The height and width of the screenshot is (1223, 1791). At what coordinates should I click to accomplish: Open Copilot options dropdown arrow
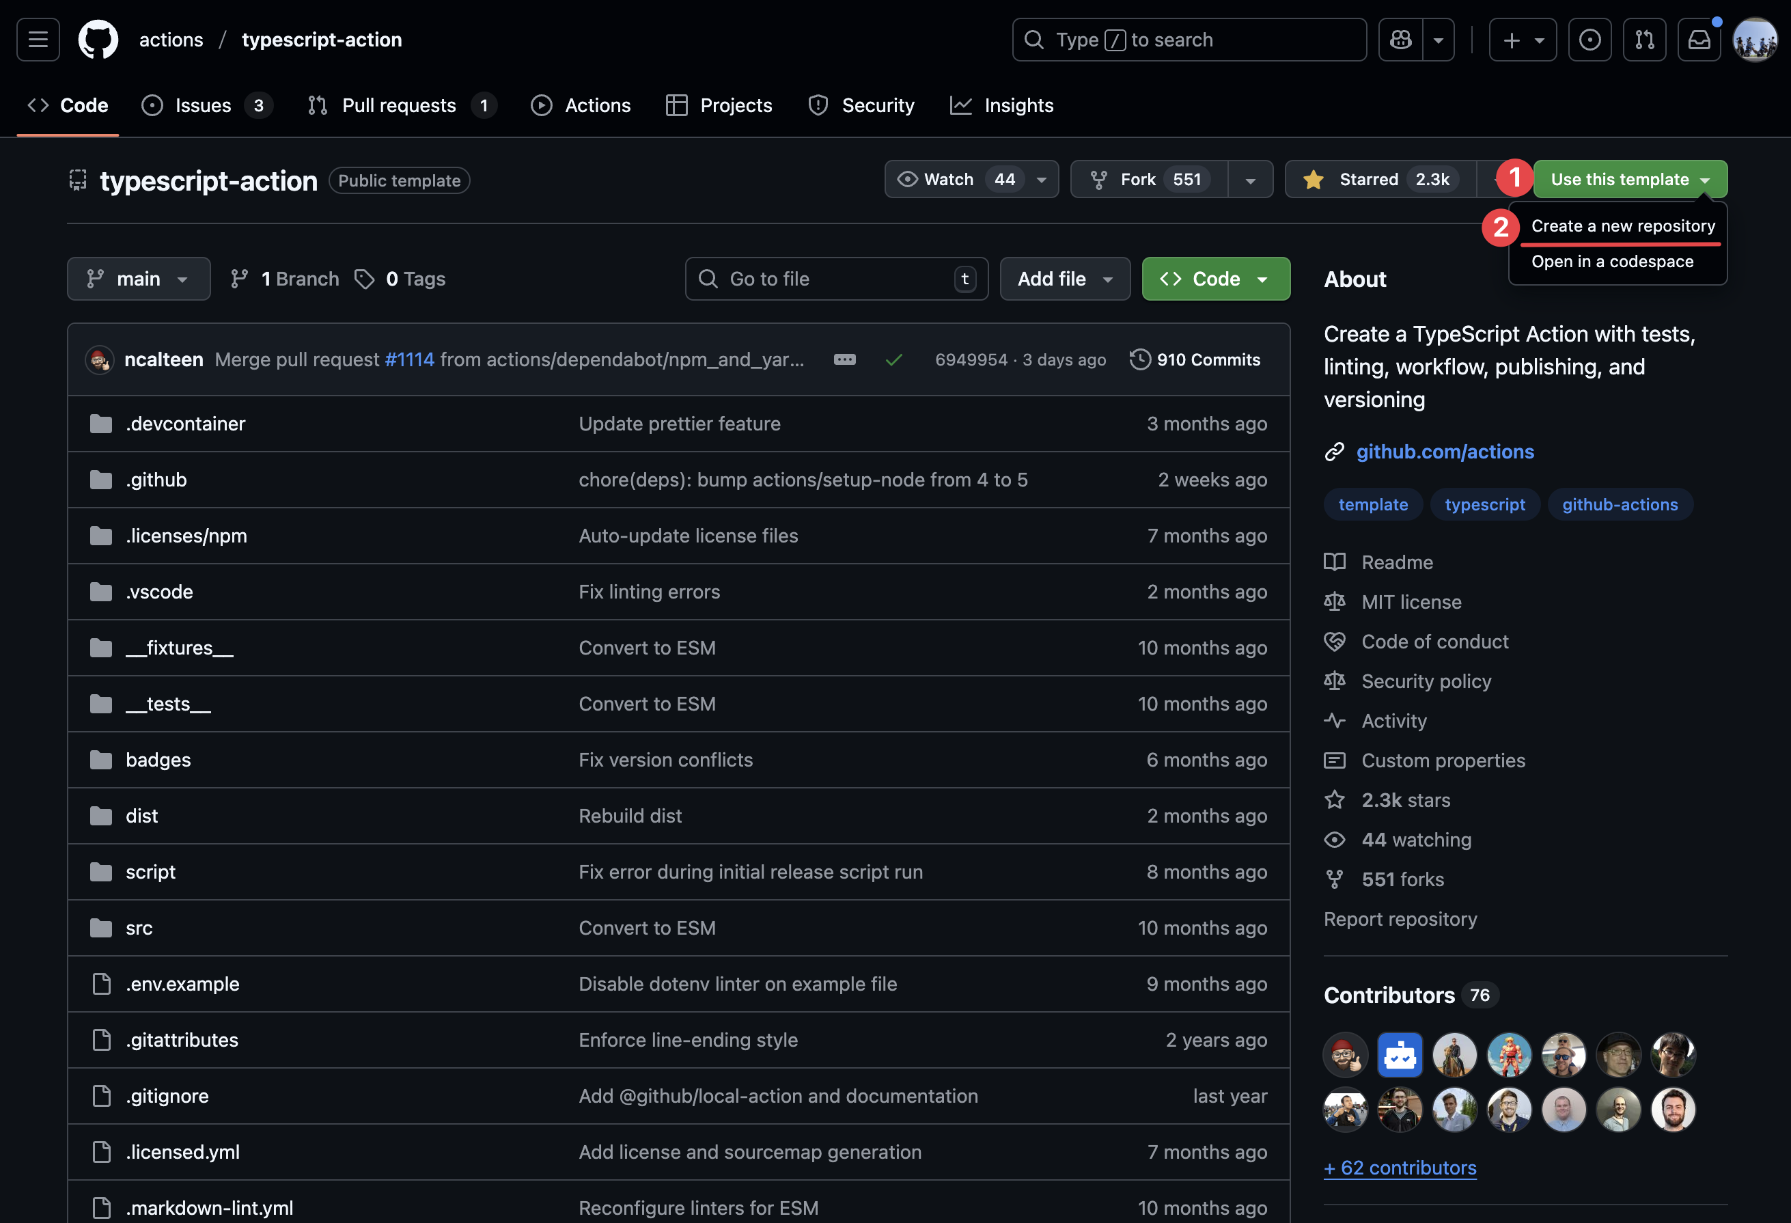[1438, 40]
